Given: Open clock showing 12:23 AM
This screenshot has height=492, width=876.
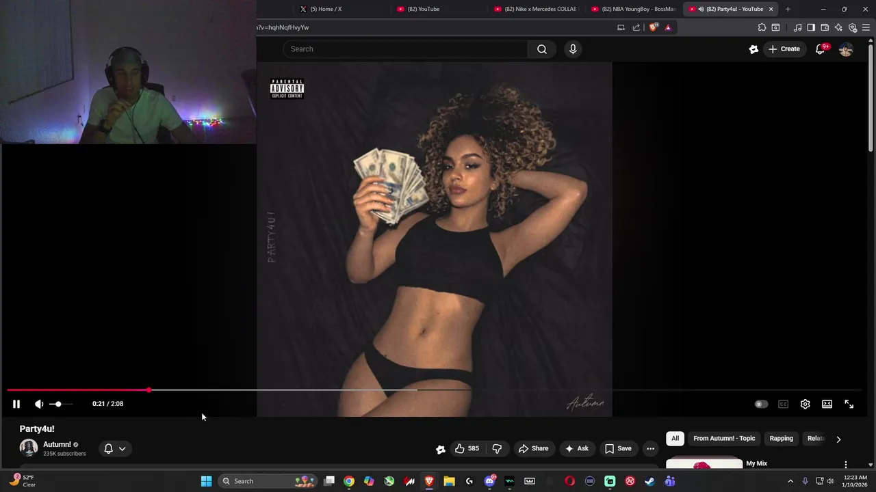Looking at the screenshot, I should pyautogui.click(x=855, y=481).
